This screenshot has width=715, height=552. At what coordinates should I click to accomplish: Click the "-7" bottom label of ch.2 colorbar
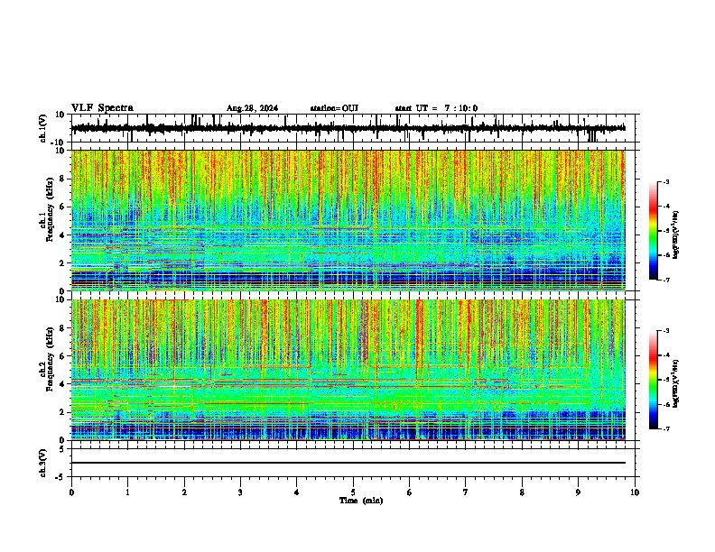point(665,428)
